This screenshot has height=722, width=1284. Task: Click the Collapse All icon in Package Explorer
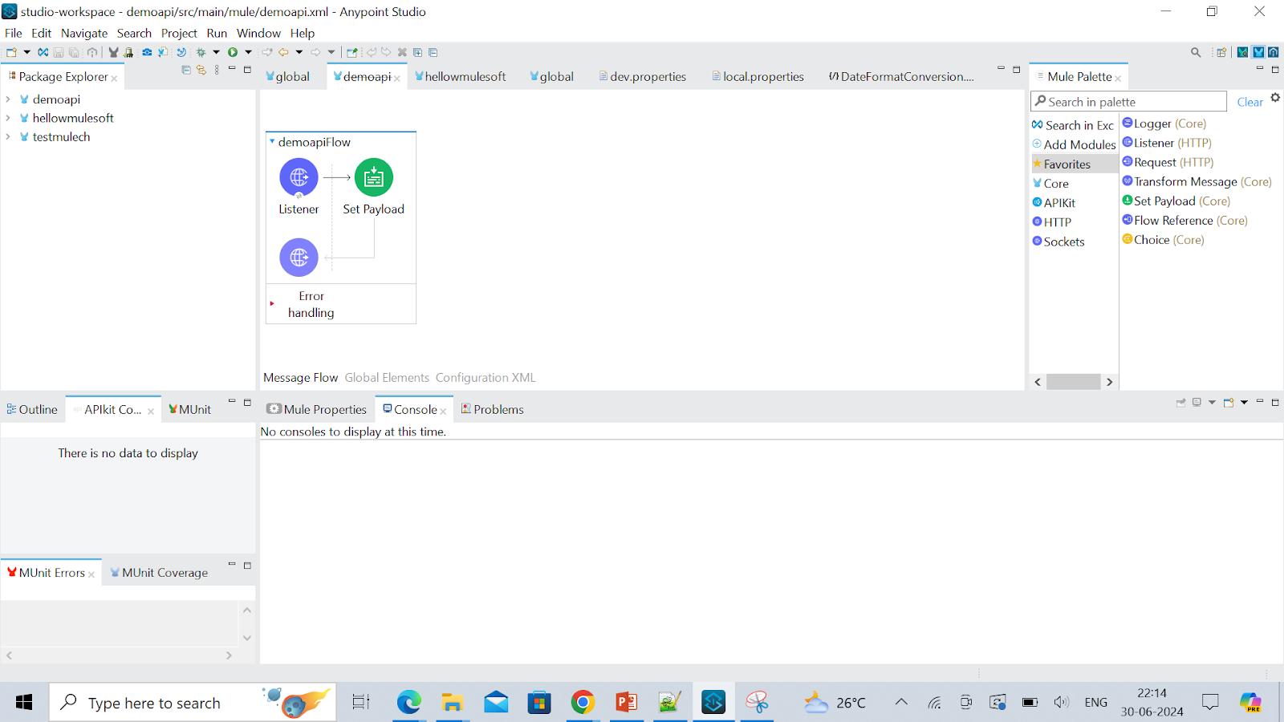(x=186, y=70)
